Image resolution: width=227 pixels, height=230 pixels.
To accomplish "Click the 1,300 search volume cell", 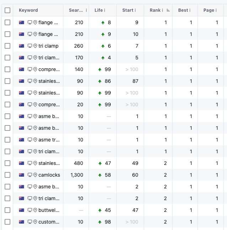I will pos(77,175).
